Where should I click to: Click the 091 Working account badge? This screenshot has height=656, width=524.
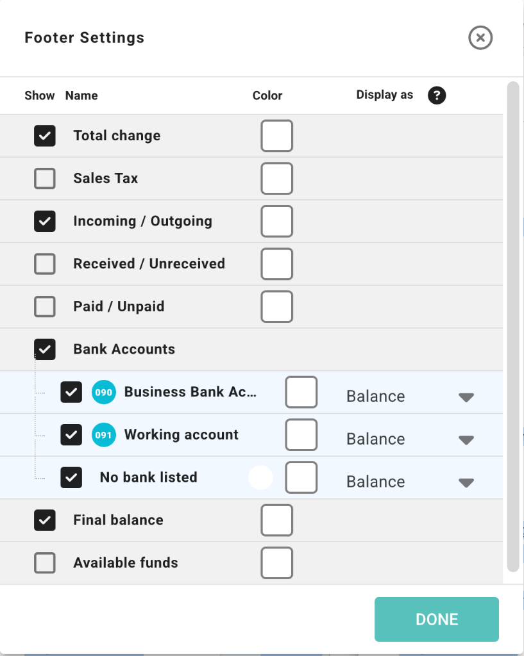(x=104, y=435)
